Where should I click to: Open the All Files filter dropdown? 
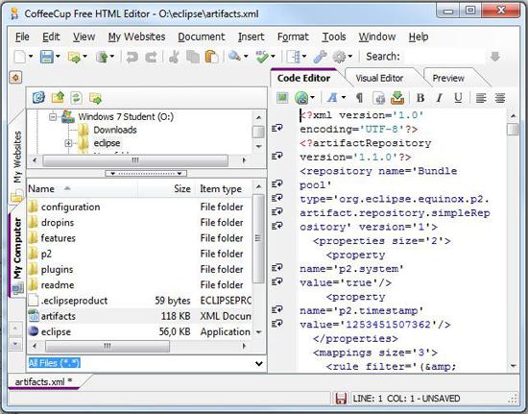point(259,363)
